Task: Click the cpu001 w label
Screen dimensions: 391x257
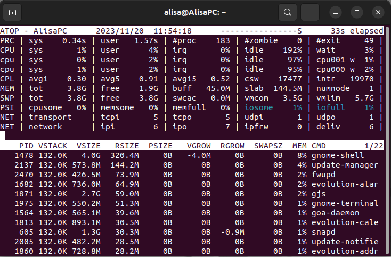Action: click(x=336, y=60)
